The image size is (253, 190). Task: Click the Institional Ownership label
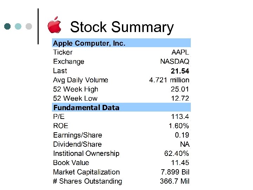[86, 154]
